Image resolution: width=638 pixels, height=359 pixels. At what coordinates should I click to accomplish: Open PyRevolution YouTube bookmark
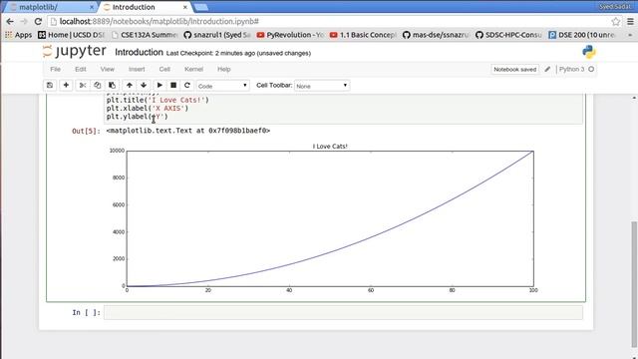coord(290,35)
